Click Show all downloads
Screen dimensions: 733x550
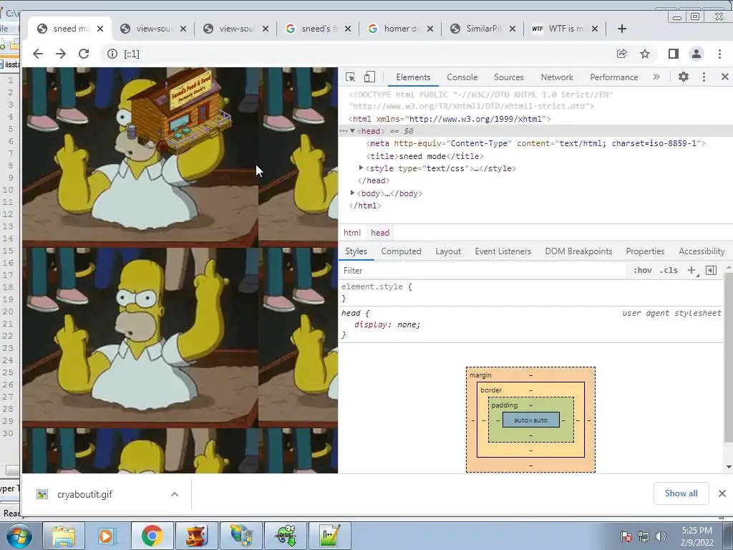tap(681, 493)
